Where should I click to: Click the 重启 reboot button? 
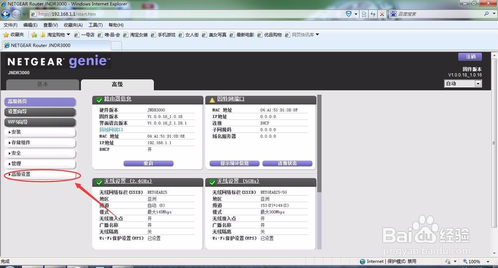click(x=148, y=164)
